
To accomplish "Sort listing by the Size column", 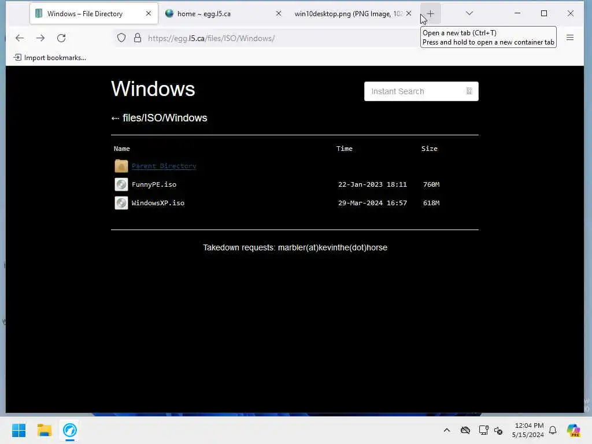I will click(x=430, y=149).
